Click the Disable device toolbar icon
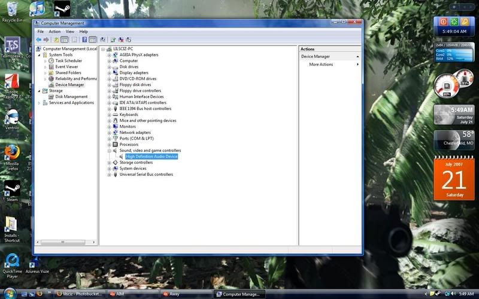The image size is (479, 299). coord(129,39)
